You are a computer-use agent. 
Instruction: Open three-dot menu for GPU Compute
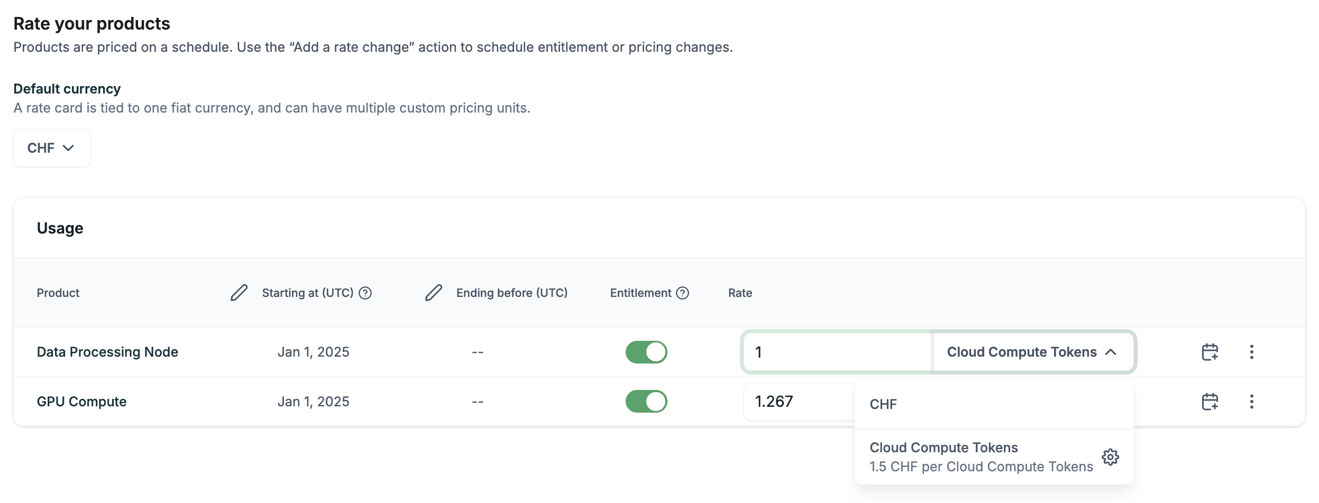(x=1251, y=402)
